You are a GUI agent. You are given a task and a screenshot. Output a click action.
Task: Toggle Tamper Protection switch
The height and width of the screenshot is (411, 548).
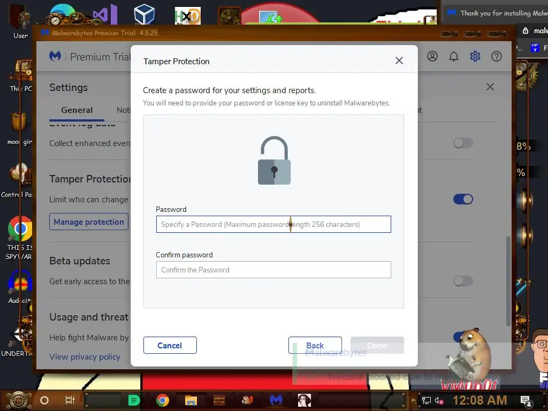pos(463,199)
